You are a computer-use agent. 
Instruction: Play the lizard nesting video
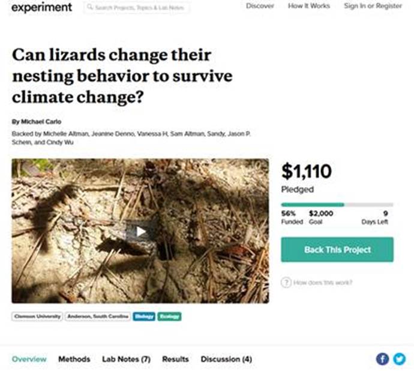(x=140, y=231)
